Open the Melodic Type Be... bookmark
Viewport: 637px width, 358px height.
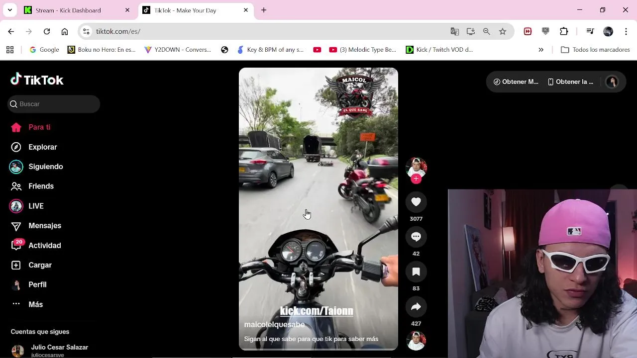[x=363, y=50]
